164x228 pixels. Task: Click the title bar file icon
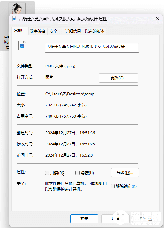14,19
